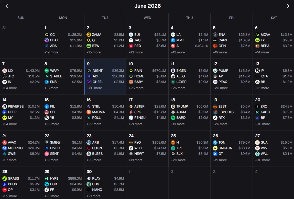The width and height of the screenshot is (294, 199).
Task: Click the PUMP token icon on June 12
Action: click(x=215, y=71)
